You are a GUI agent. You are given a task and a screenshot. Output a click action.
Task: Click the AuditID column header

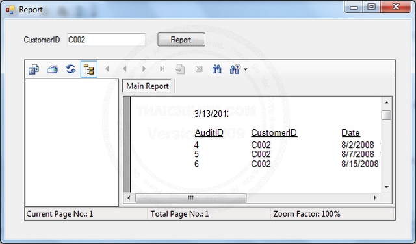209,133
